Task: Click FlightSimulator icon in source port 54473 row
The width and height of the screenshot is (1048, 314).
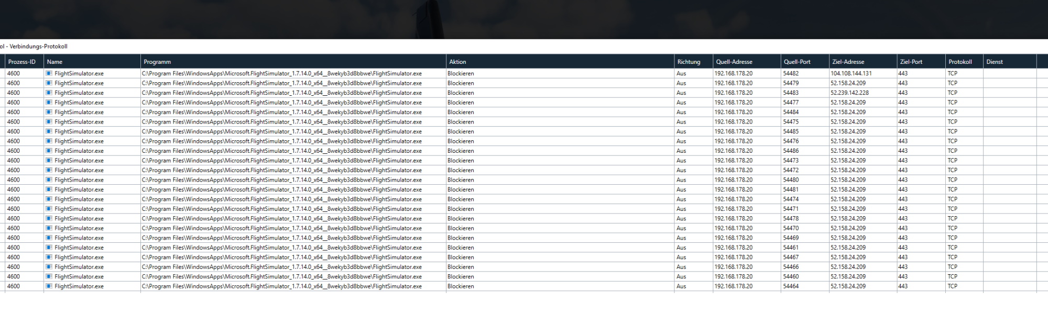Action: (x=49, y=161)
